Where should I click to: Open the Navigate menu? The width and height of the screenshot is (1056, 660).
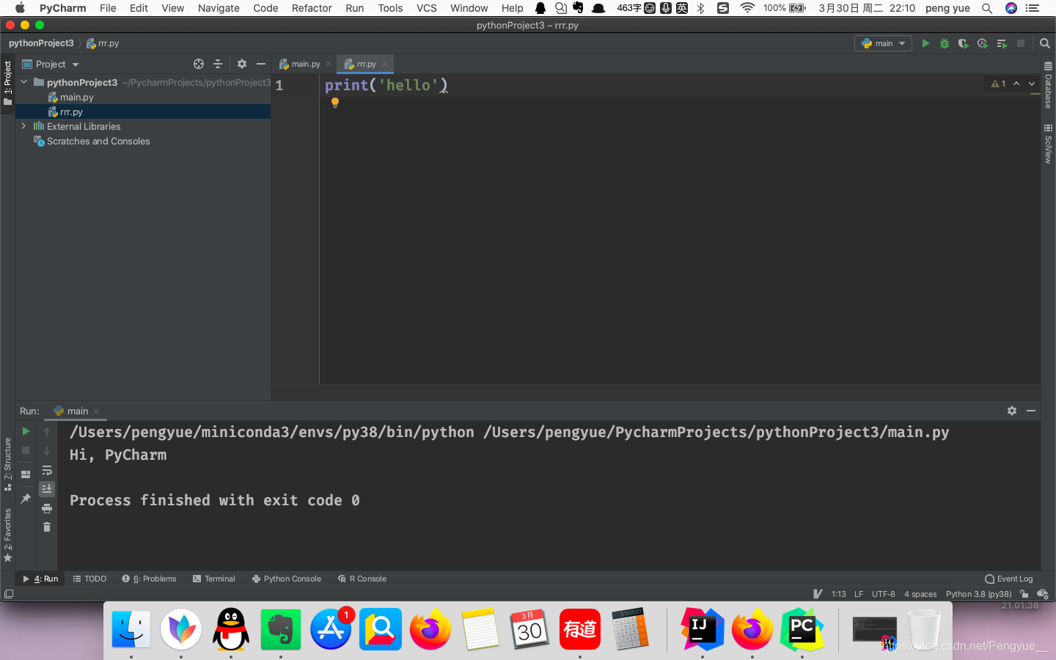(x=219, y=8)
